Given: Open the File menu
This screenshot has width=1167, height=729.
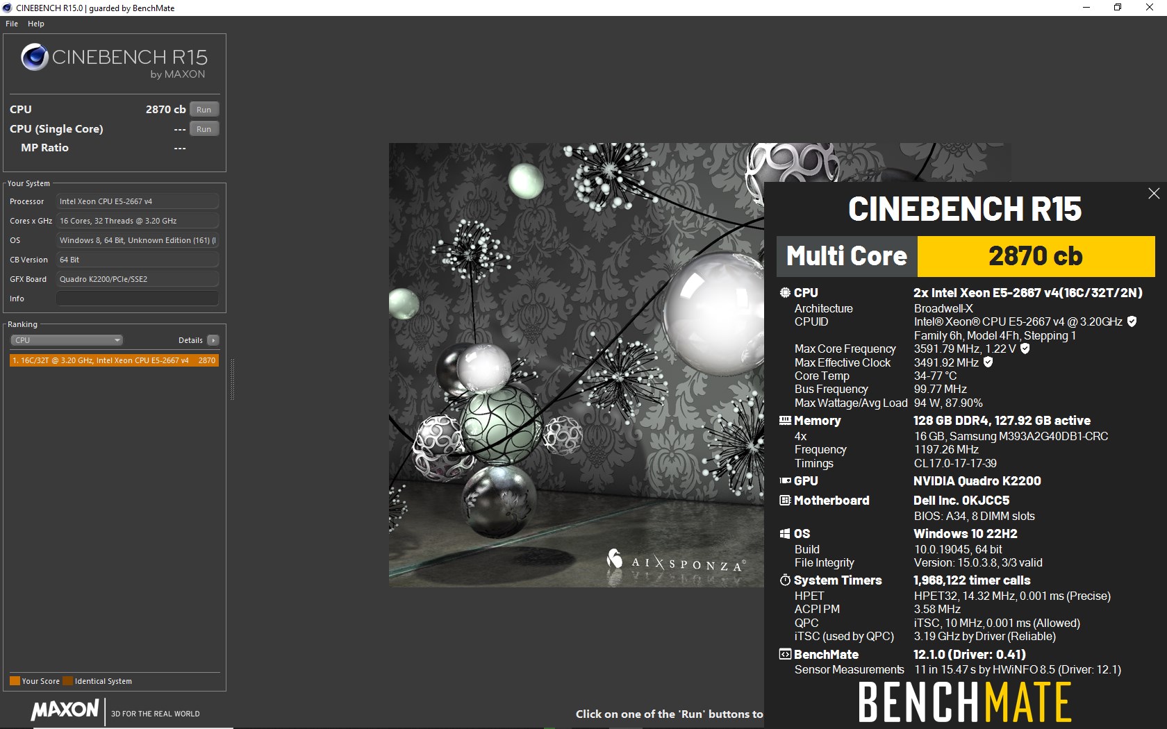Looking at the screenshot, I should 12,24.
